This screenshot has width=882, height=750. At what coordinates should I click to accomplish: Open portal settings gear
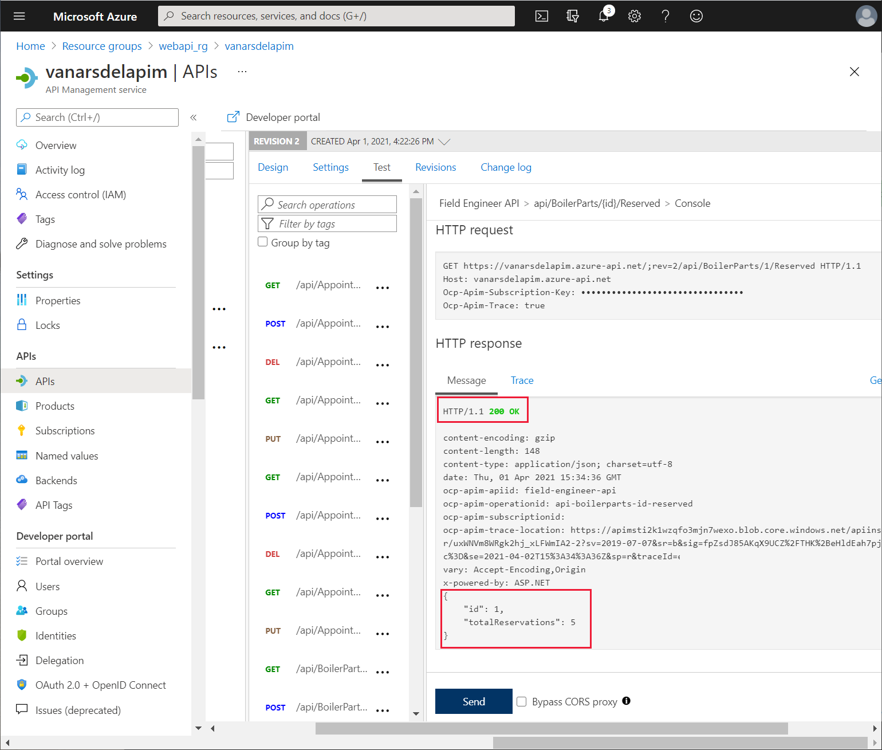(635, 16)
